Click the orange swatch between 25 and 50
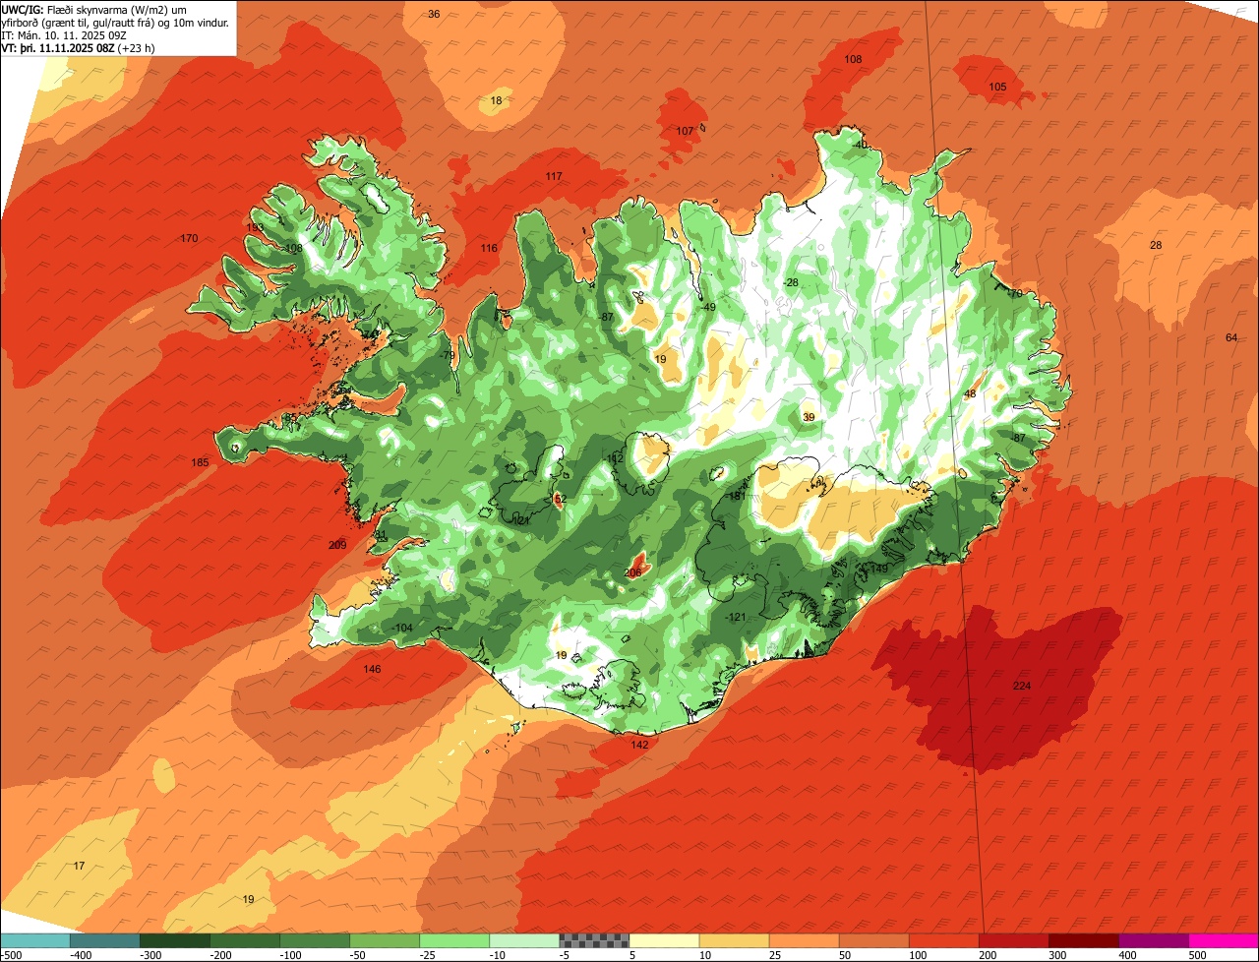The width and height of the screenshot is (1259, 962). click(803, 940)
